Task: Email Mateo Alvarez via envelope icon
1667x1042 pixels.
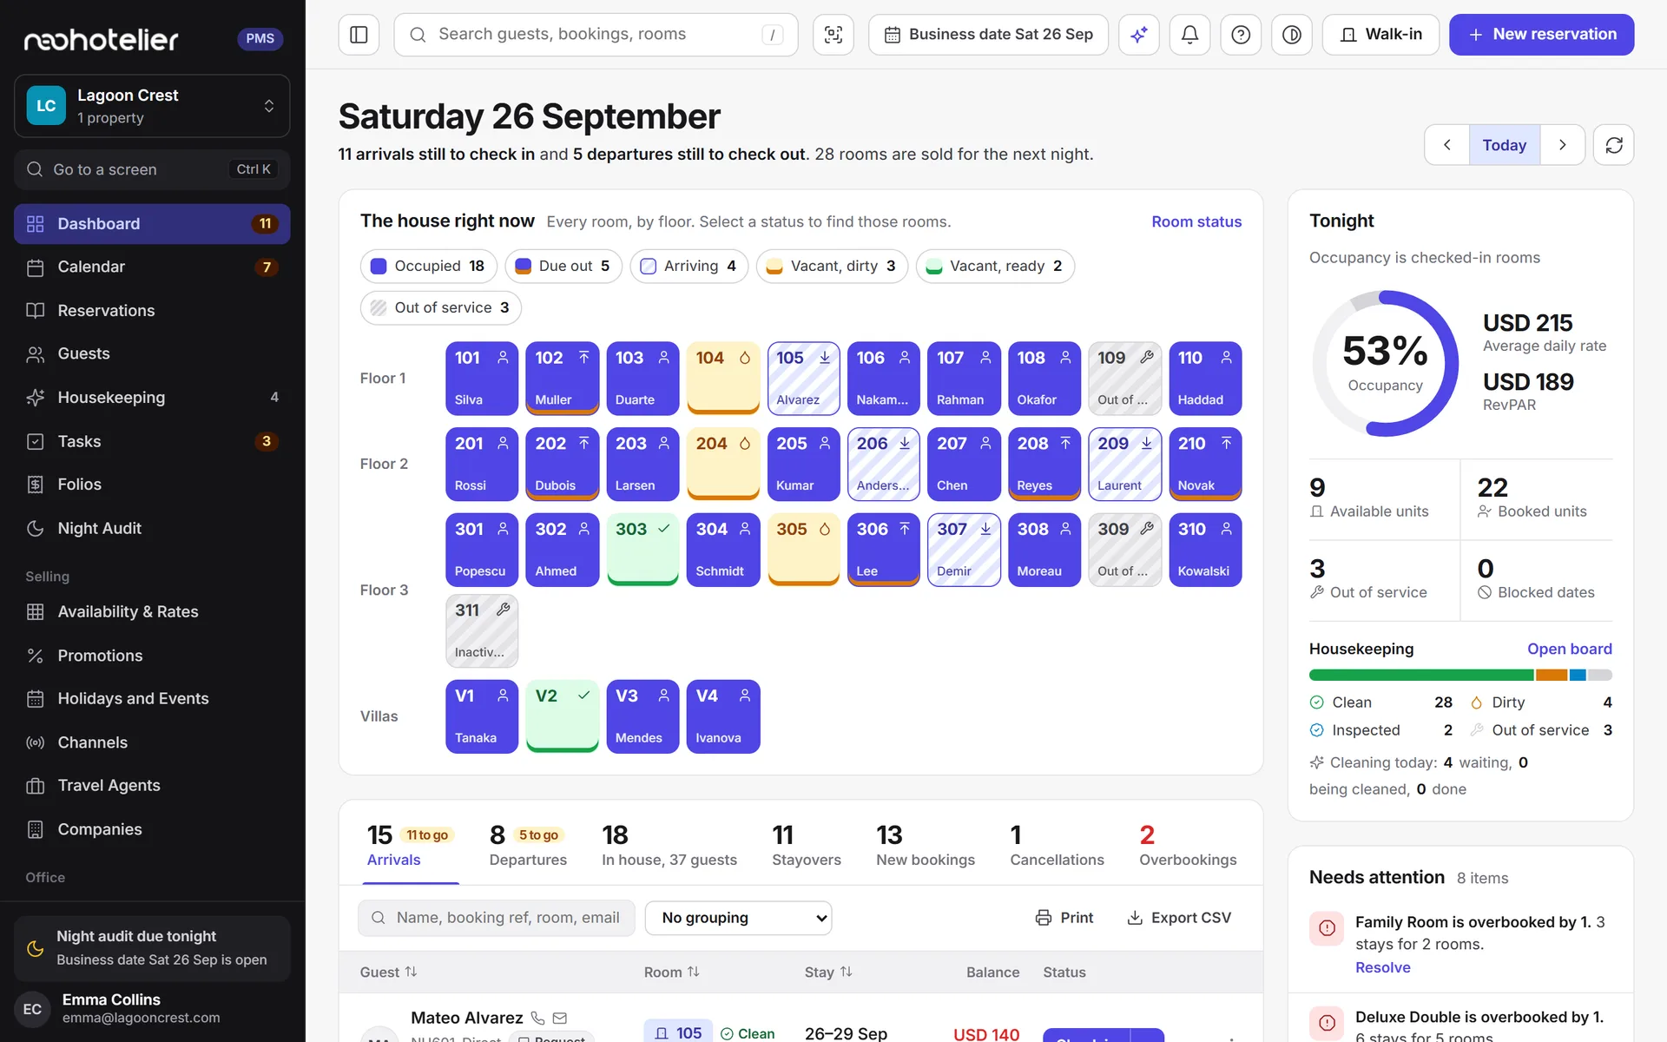Action: (x=560, y=1018)
